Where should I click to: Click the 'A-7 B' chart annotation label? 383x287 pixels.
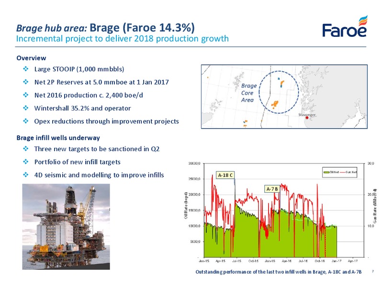(272, 189)
